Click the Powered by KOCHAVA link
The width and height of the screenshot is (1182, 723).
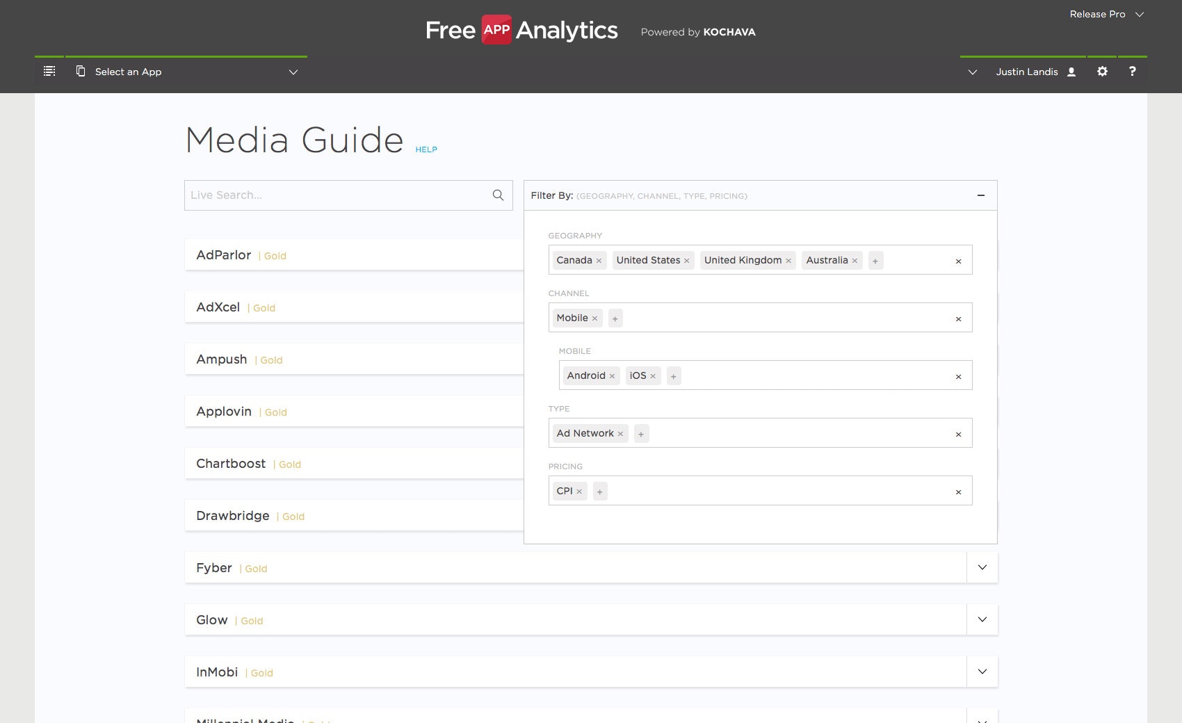(698, 32)
